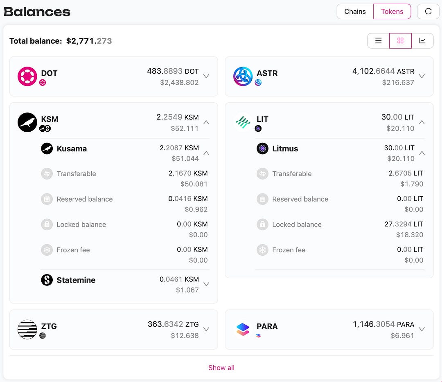Expand the Statemine chain breakdown
Screen dimensions: 442x382
click(x=206, y=284)
